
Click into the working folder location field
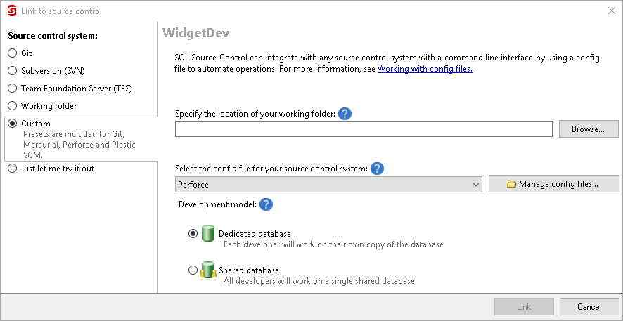[x=364, y=129]
